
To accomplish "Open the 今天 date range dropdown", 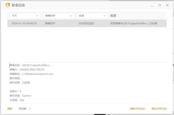I will tap(25, 16).
